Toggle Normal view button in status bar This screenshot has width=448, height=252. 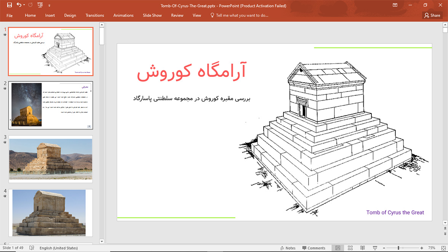click(338, 248)
